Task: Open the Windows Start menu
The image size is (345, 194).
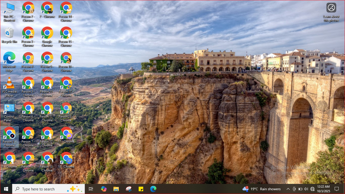Action: pyautogui.click(x=6, y=189)
